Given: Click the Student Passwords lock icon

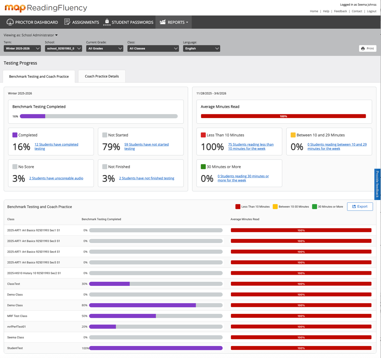Looking at the screenshot, I should [107, 21].
